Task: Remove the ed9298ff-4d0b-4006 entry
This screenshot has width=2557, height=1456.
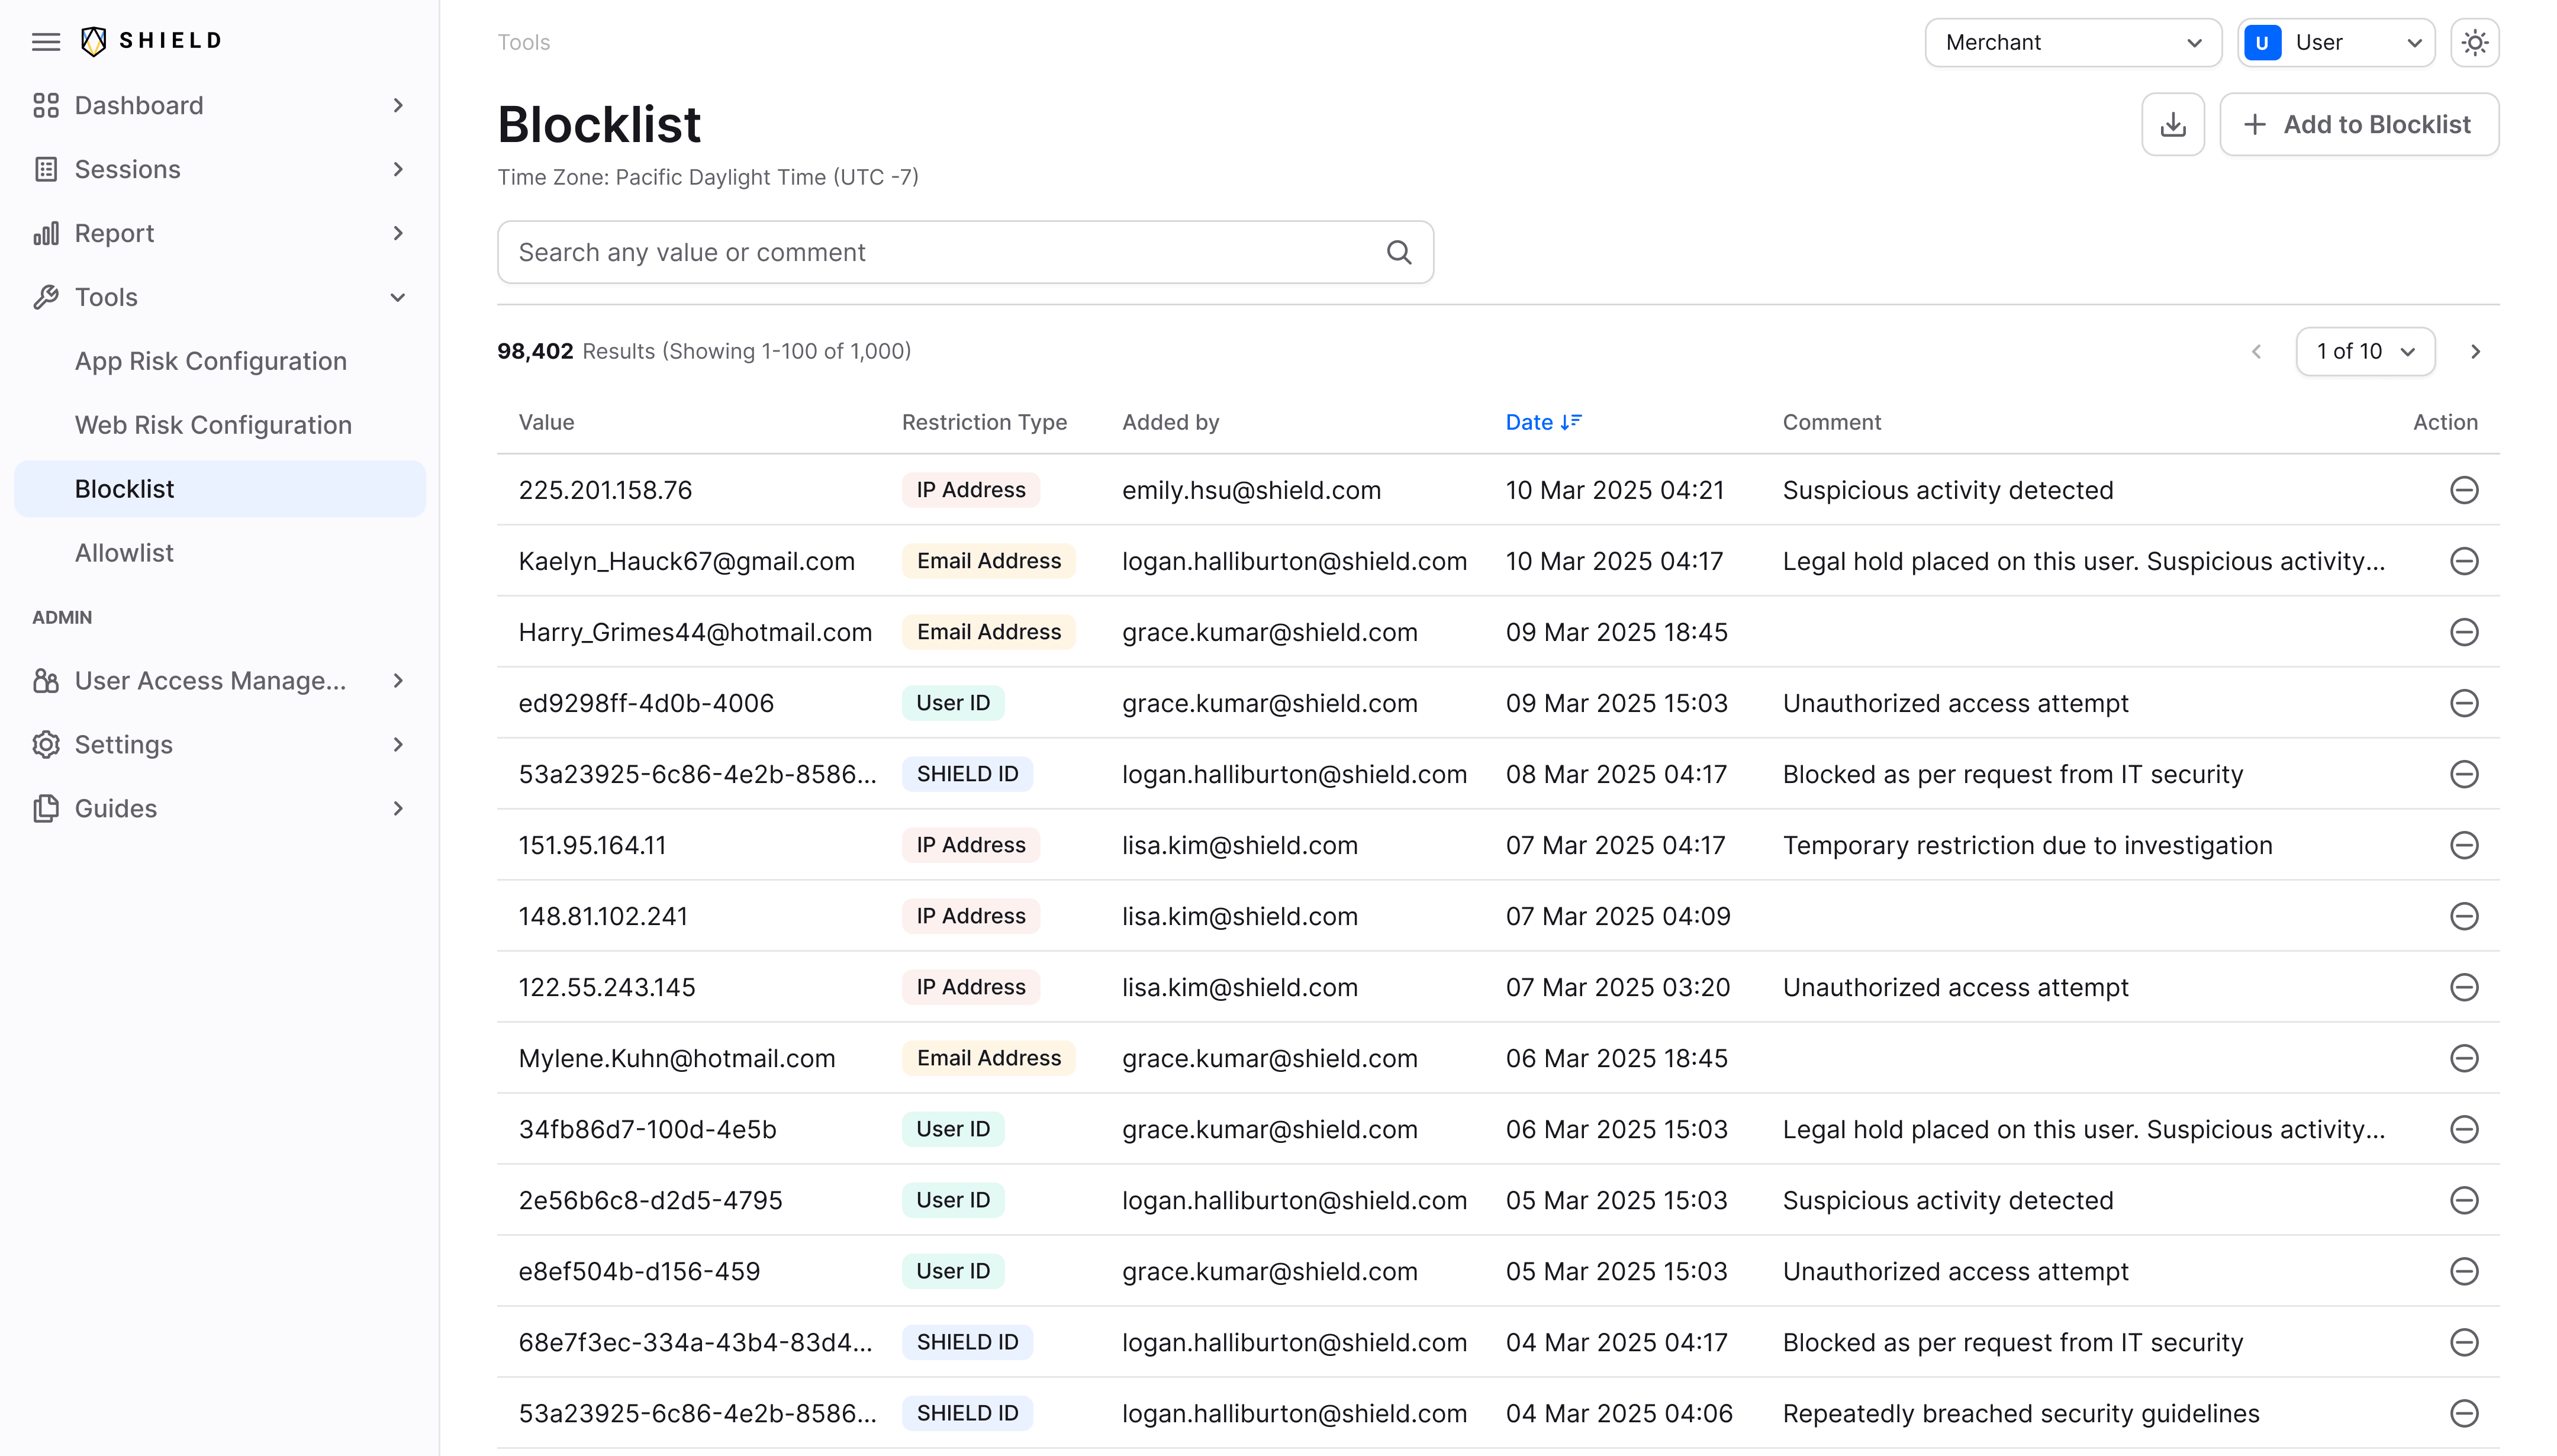Action: click(x=2464, y=703)
